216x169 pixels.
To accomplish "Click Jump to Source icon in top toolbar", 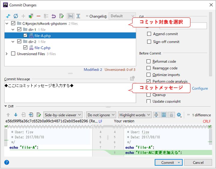I will click(62, 16).
